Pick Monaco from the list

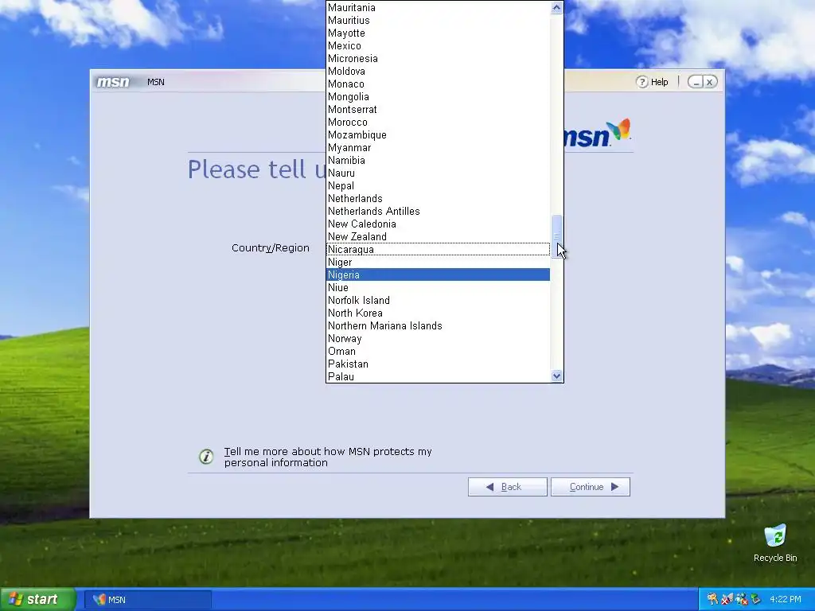pyautogui.click(x=439, y=84)
